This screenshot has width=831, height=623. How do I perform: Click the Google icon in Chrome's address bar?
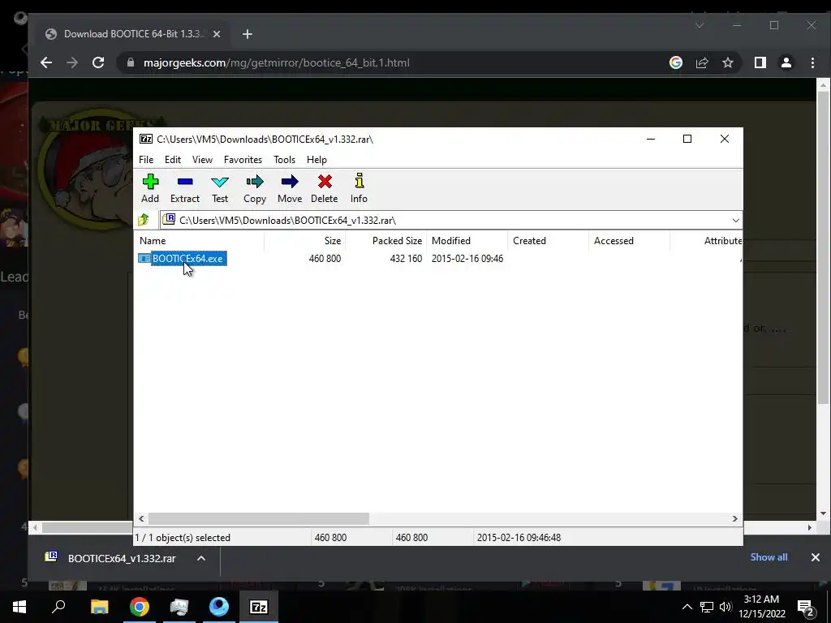point(676,62)
